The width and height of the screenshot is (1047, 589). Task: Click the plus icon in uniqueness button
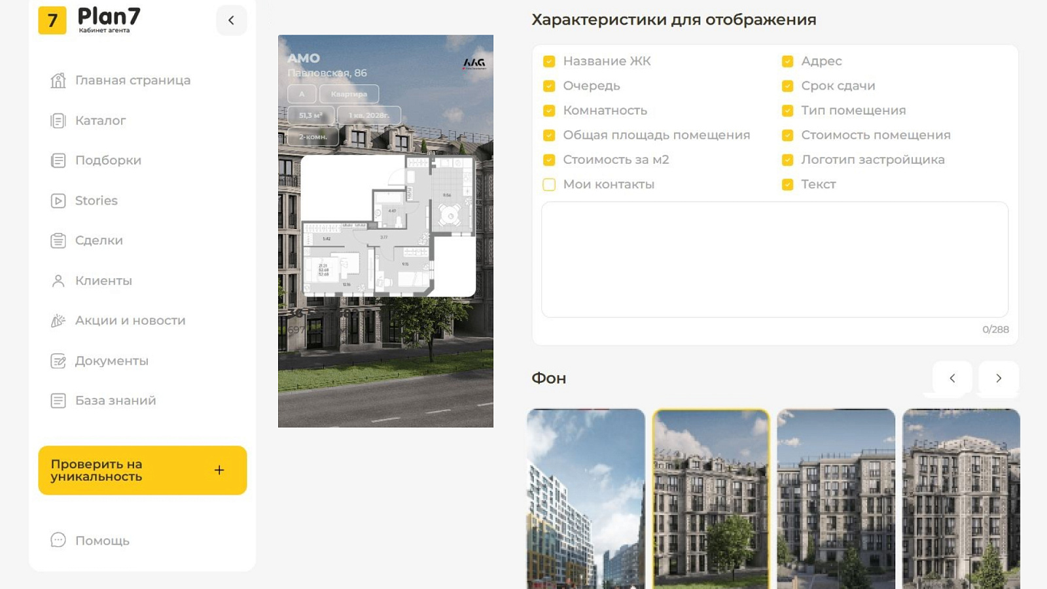coord(219,470)
